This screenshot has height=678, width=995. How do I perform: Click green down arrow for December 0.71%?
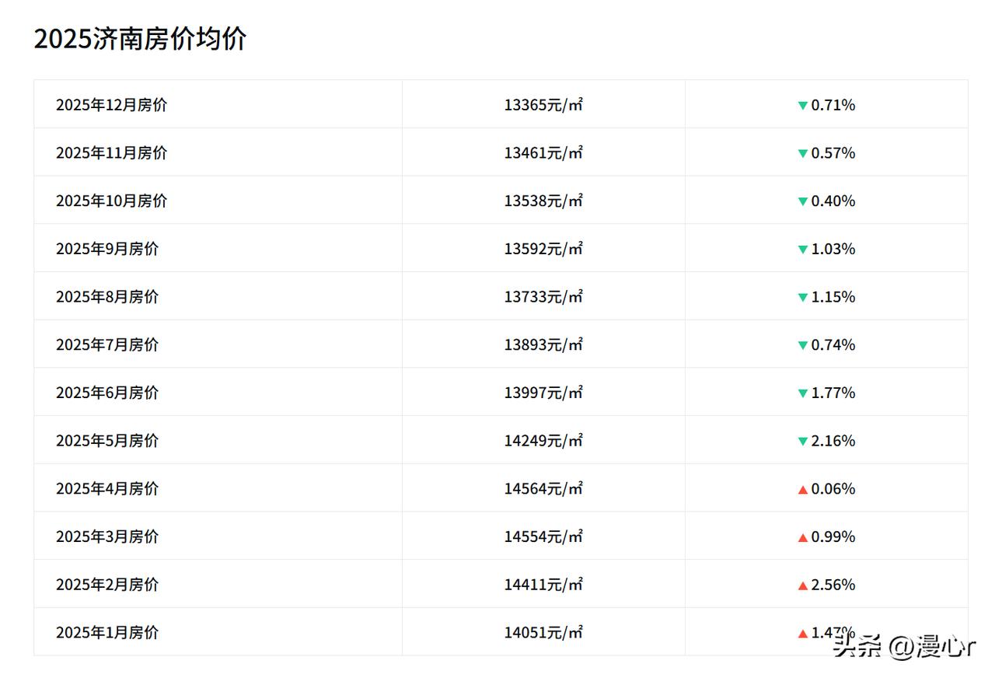(803, 106)
